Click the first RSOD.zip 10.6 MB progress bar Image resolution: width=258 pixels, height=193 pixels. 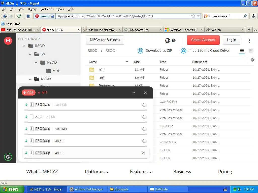click(x=86, y=110)
